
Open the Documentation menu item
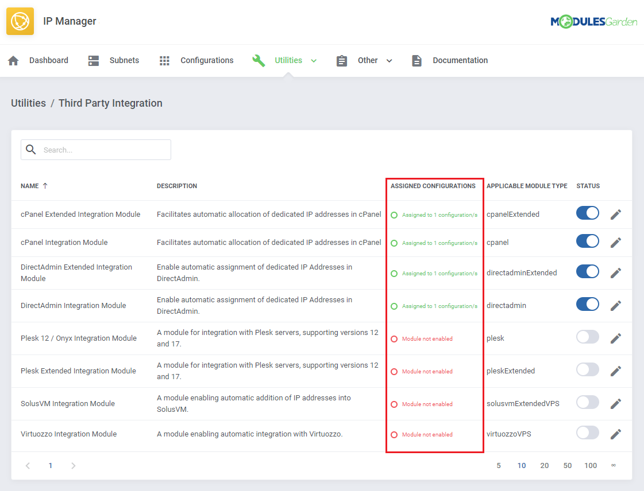[460, 60]
